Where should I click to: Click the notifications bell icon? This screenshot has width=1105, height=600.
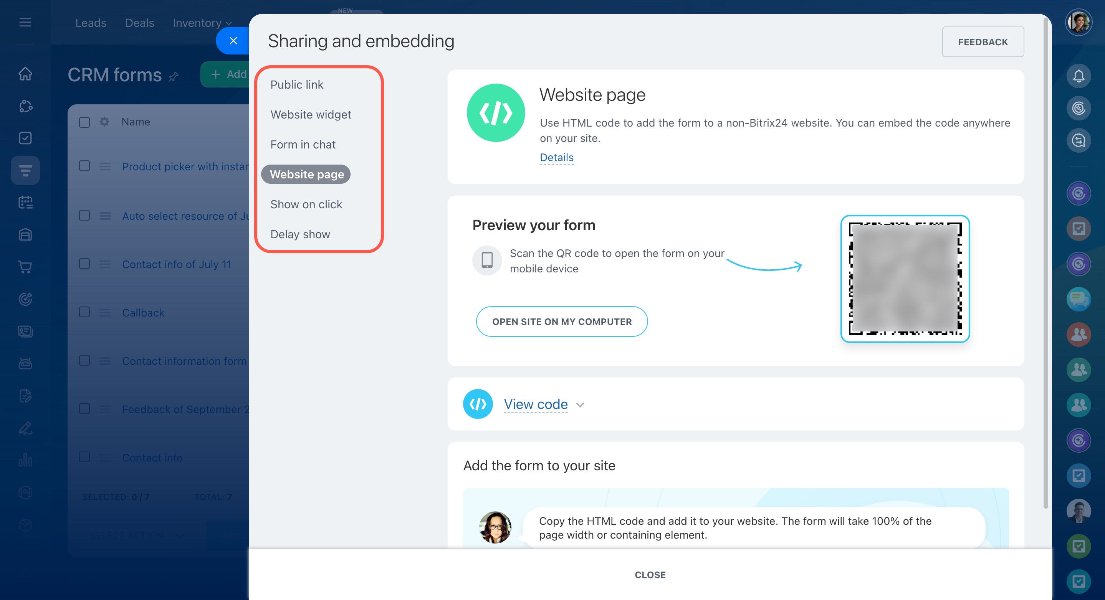point(1078,76)
